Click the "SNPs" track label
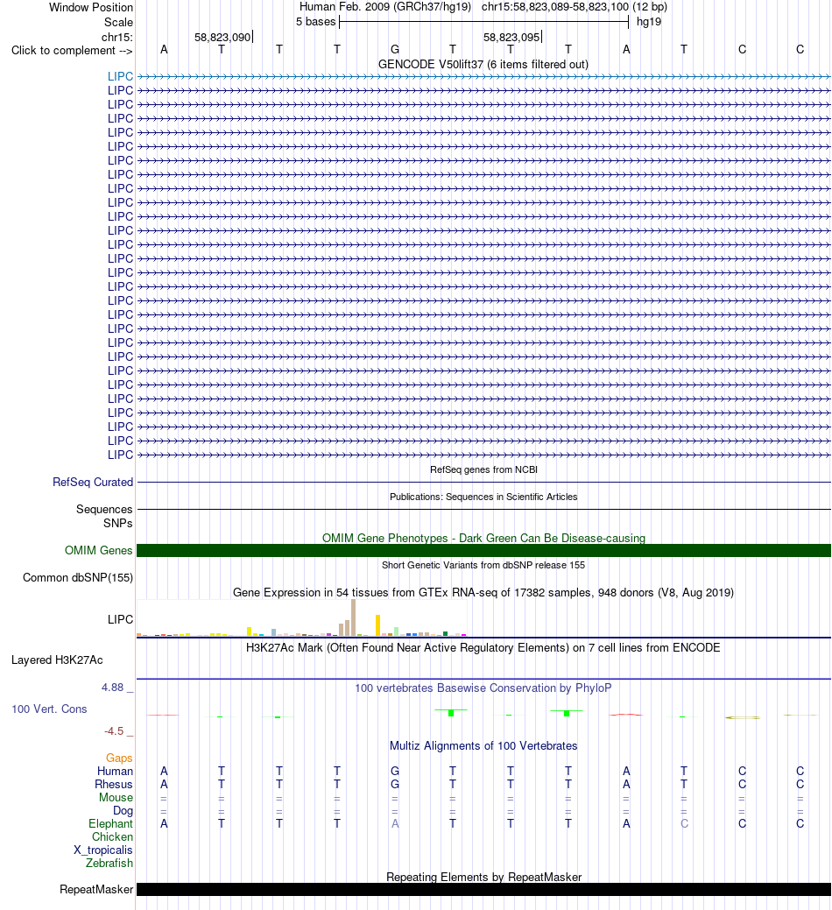 117,523
